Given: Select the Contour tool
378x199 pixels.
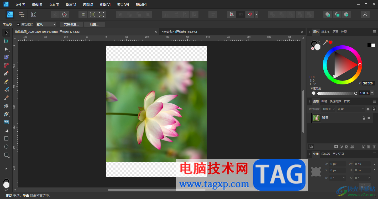Looking at the screenshot, I should [x=6, y=57].
